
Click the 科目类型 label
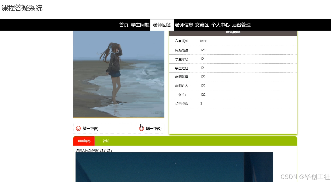tap(182, 41)
